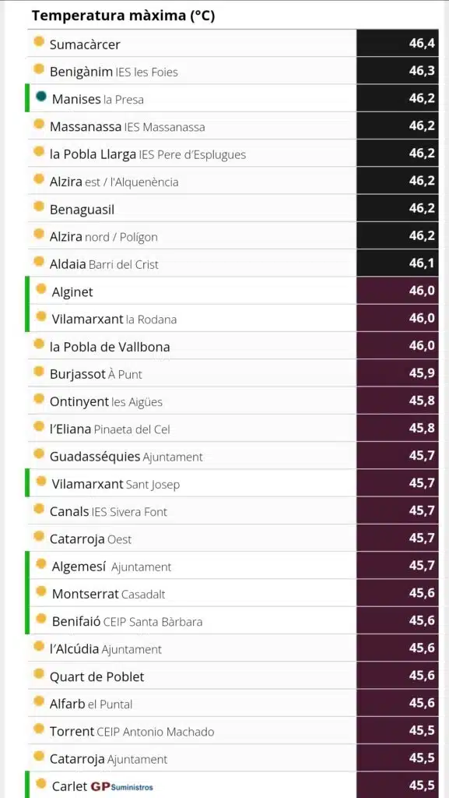The height and width of the screenshot is (798, 449).
Task: Click the yellow dot beside Benaguasil
Action: (39, 206)
